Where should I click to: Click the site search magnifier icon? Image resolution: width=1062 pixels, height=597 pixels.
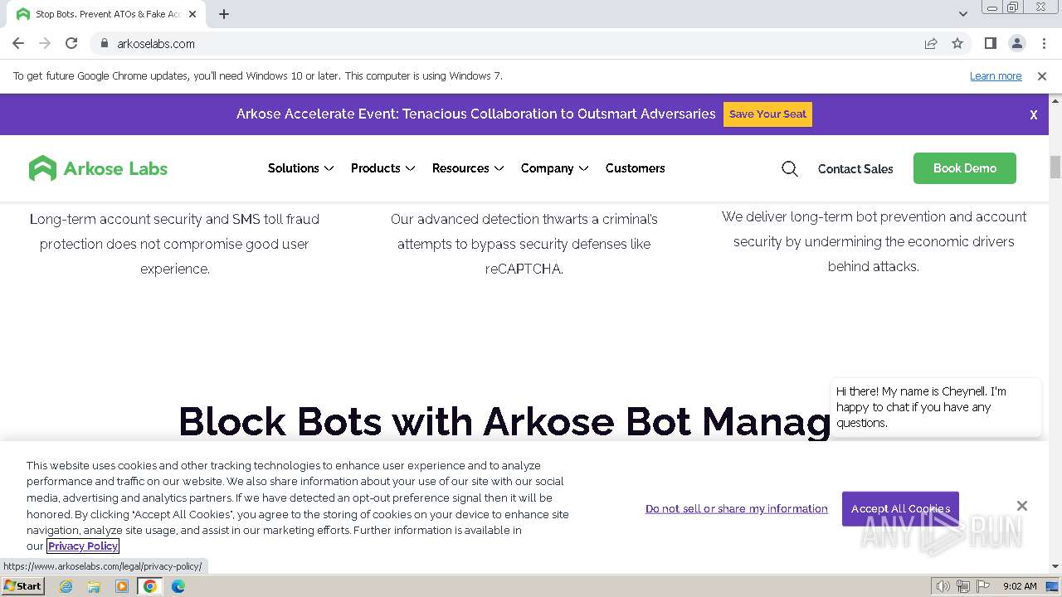pos(789,169)
